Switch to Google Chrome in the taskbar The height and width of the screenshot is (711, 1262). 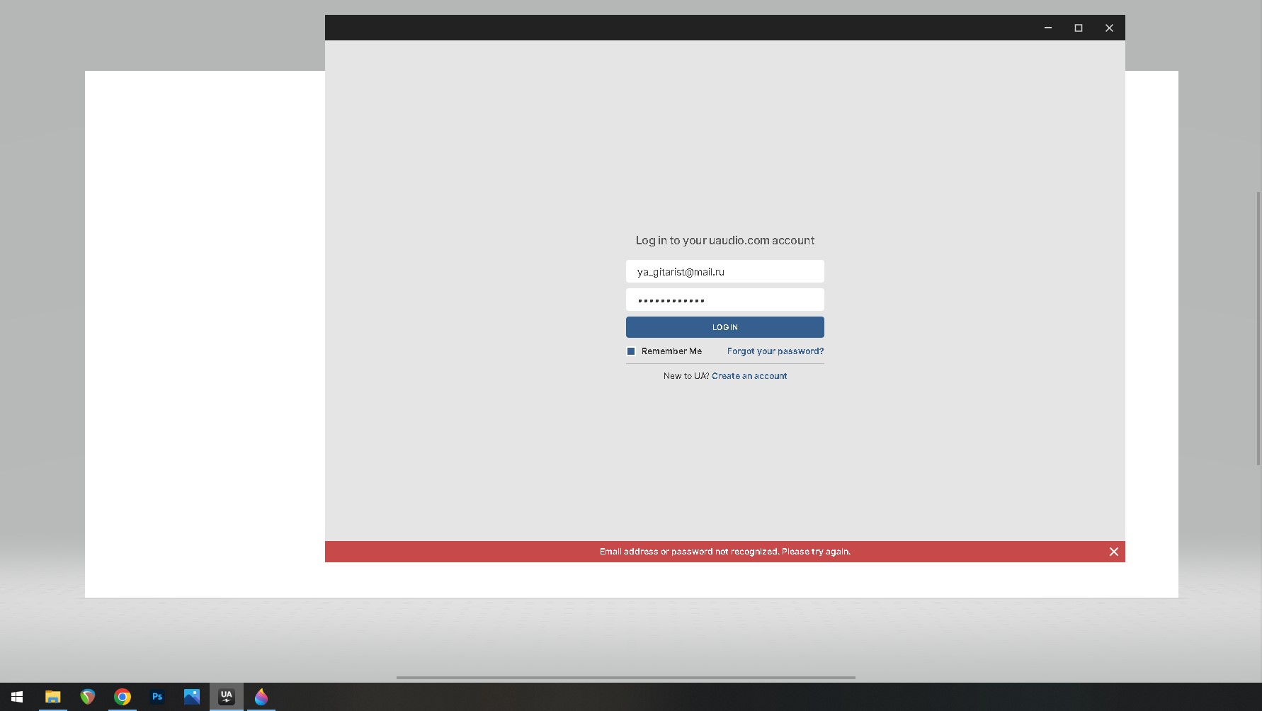(122, 697)
